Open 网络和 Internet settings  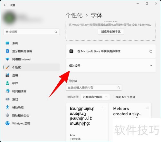32,59
